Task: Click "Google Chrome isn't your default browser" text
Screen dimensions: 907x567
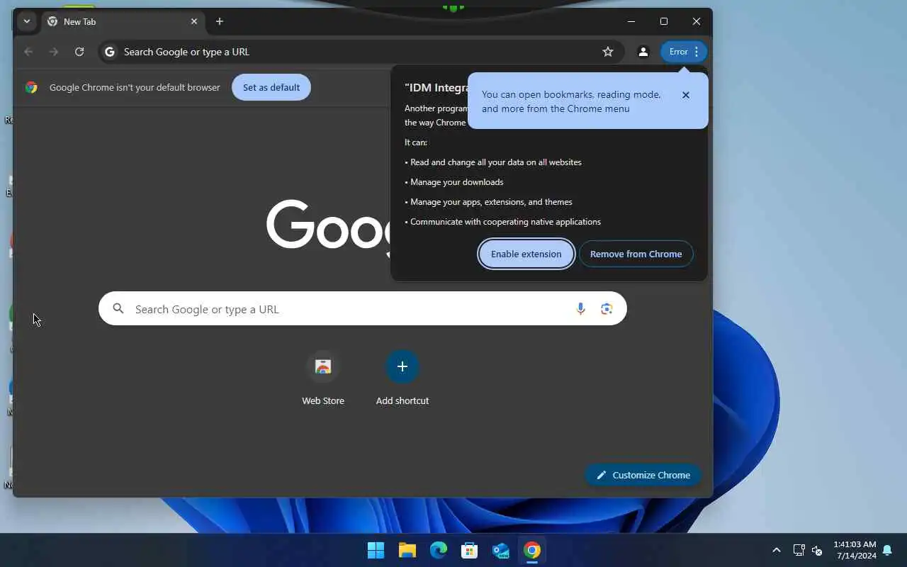Action: (x=135, y=87)
